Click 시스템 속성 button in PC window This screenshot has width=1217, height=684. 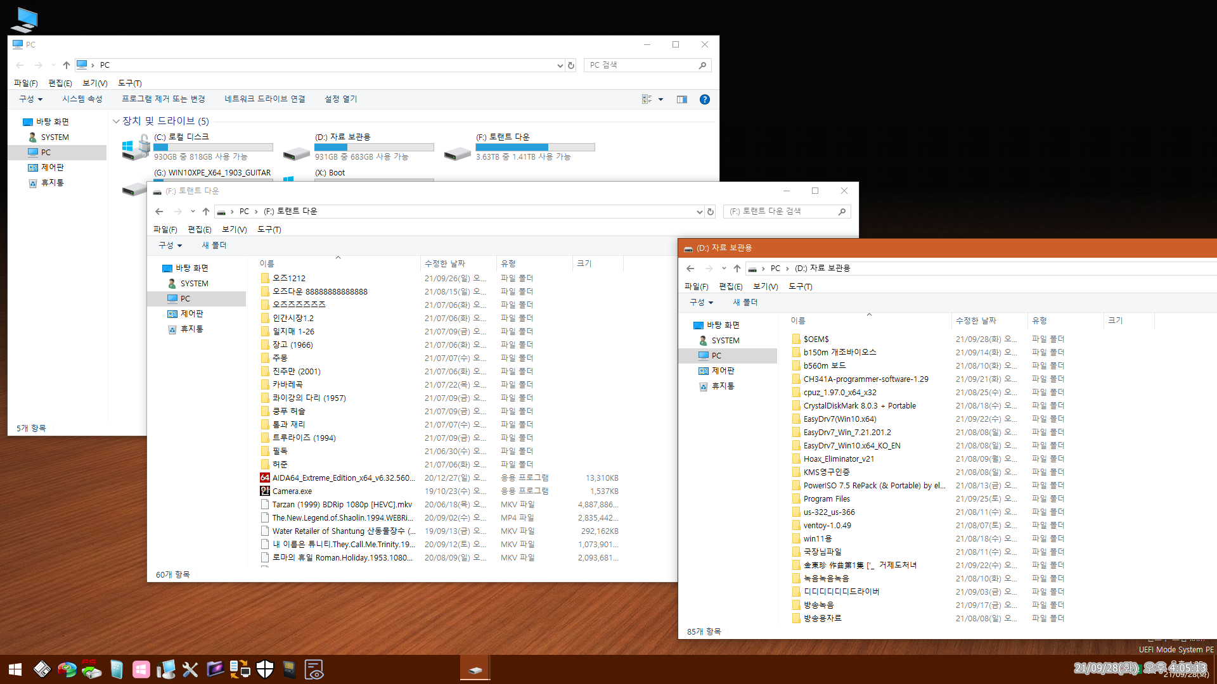pyautogui.click(x=82, y=99)
